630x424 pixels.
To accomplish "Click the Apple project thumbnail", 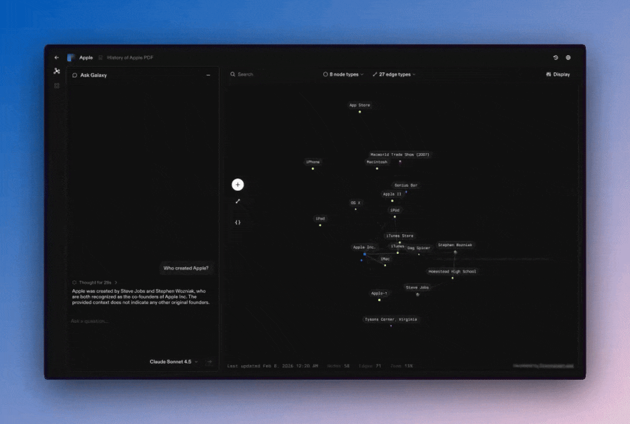I will (71, 58).
